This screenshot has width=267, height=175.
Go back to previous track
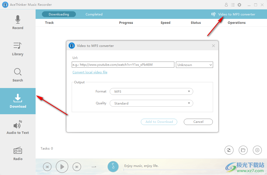pyautogui.click(x=47, y=166)
